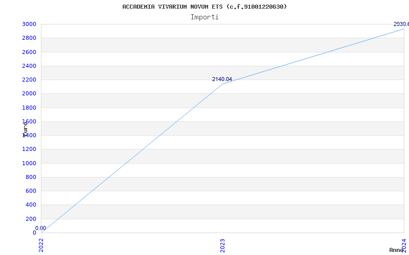
Task: Click the 2023 x-axis label
Action: (x=222, y=246)
